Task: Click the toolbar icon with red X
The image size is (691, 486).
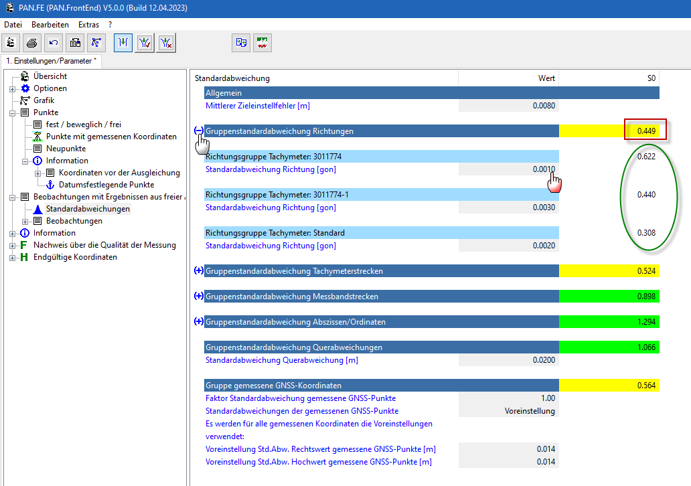Action: (167, 42)
